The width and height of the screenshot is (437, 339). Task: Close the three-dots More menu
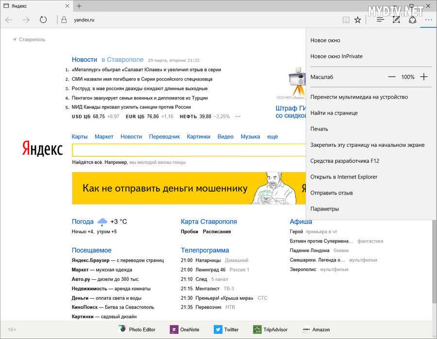(x=428, y=20)
